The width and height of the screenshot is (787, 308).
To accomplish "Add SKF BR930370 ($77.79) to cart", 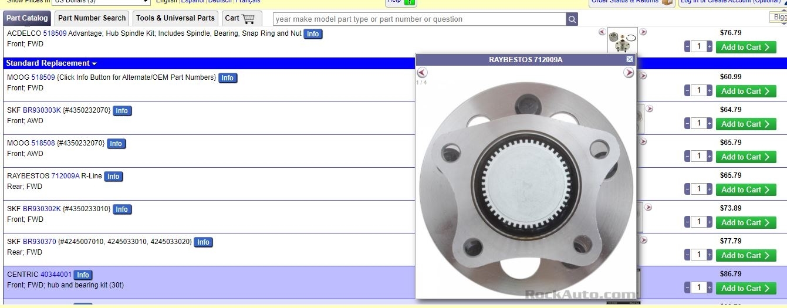I will [746, 255].
